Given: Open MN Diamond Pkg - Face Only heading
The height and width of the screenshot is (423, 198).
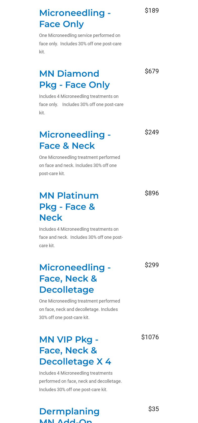Looking at the screenshot, I should pos(74,79).
